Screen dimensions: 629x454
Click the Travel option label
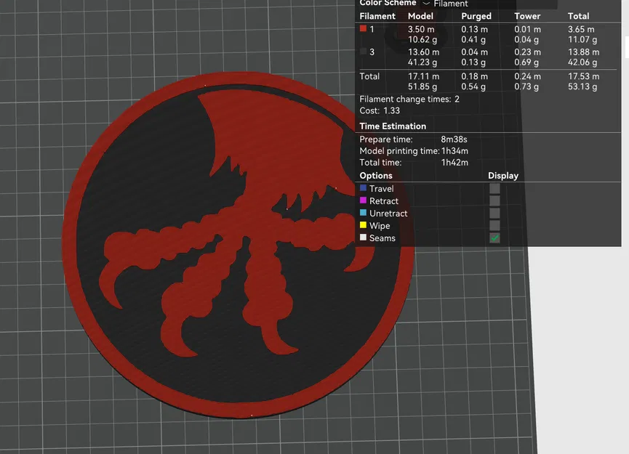(x=382, y=189)
